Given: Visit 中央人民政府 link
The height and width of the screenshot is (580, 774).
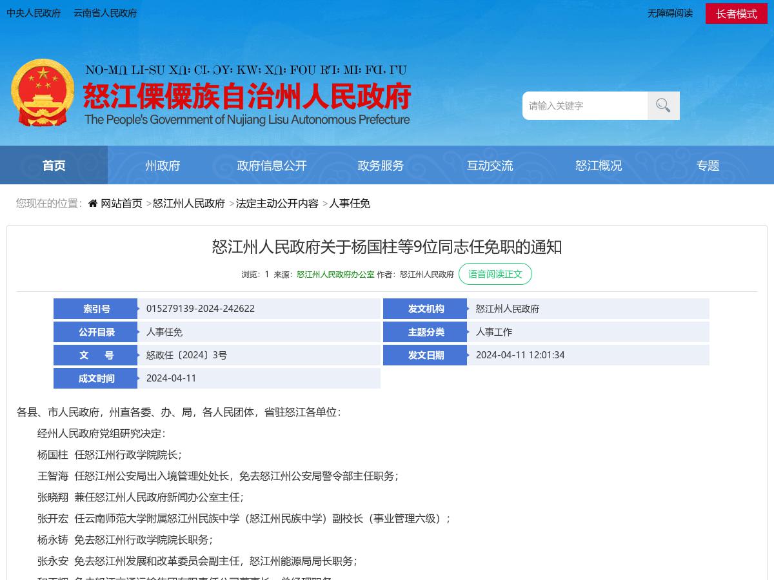Looking at the screenshot, I should coord(34,14).
